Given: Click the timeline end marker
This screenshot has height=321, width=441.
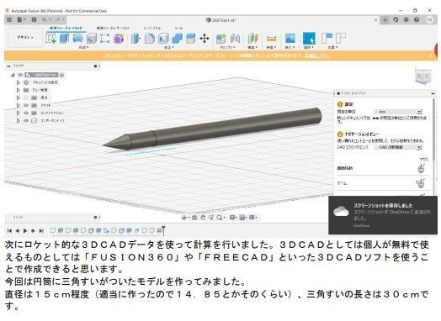Looking at the screenshot, I should point(163,230).
